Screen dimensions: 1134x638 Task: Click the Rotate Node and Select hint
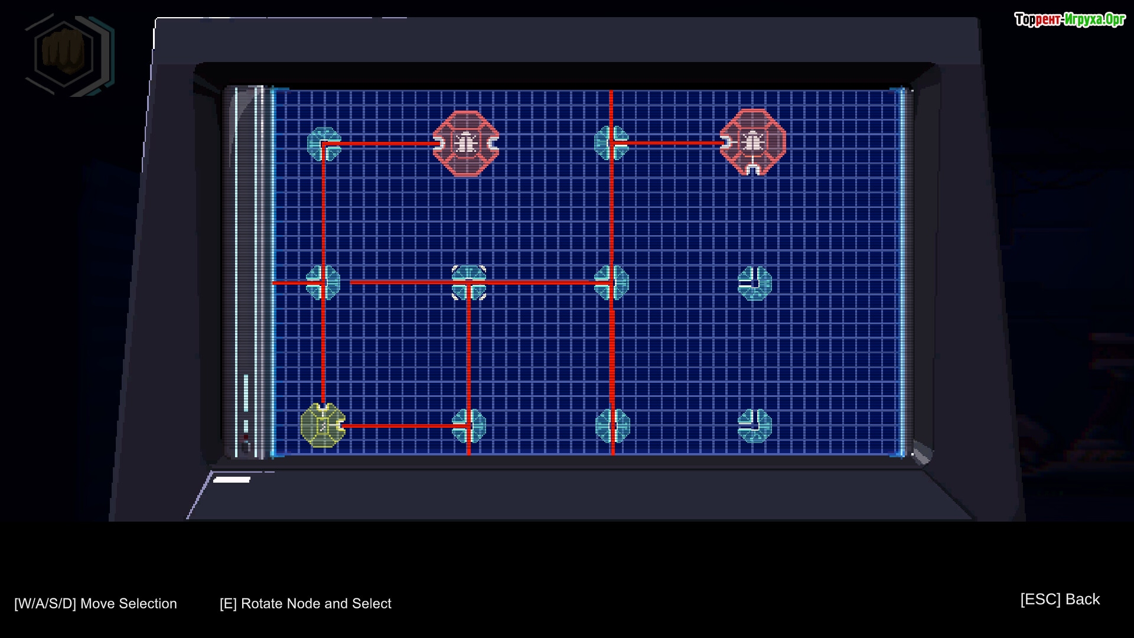tap(305, 603)
